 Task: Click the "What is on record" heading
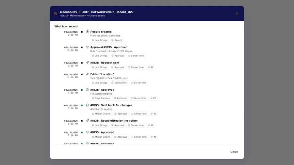pyautogui.click(x=66, y=26)
